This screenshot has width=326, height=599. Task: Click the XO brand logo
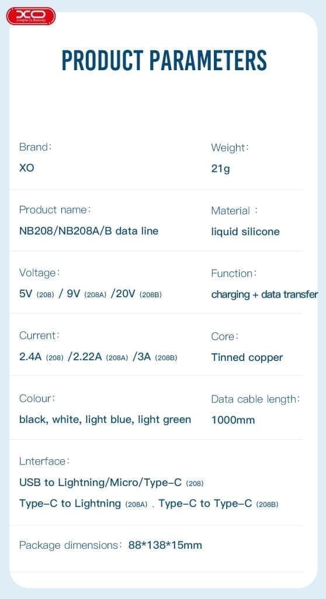point(31,16)
